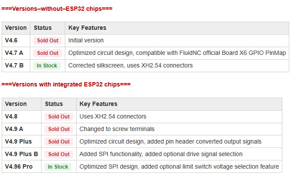294x179 pixels.
Task: Click the Sold Out badge for V4.9 A
Action: [59, 129]
